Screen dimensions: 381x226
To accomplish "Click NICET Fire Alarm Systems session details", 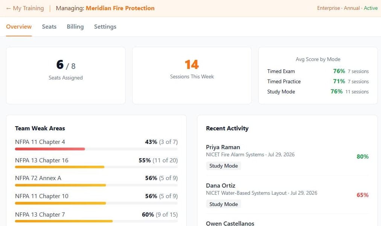I will 250,154.
